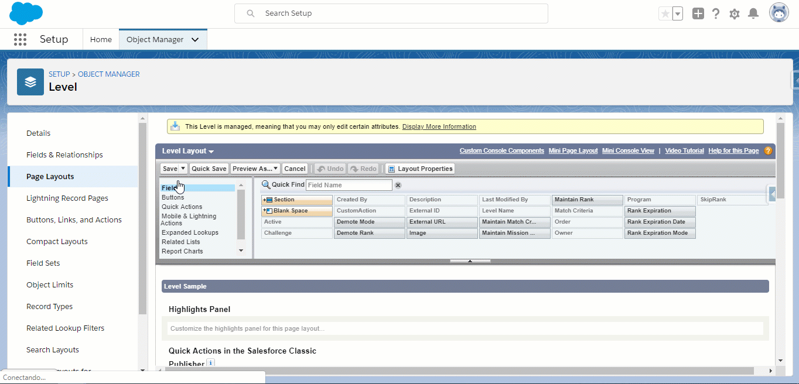Viewport: 799px width, 384px height.
Task: Open Buttons, Links, and Actions
Action: (x=74, y=220)
